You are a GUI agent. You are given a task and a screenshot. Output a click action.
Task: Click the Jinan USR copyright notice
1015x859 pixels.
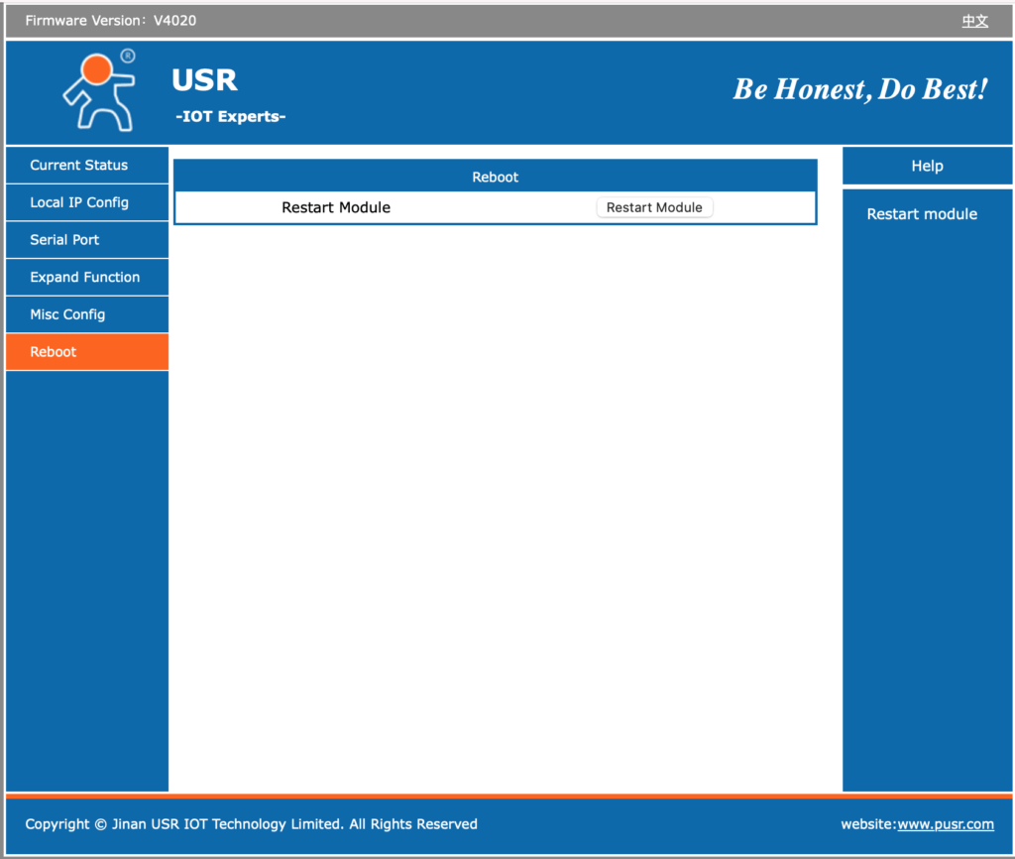(251, 824)
